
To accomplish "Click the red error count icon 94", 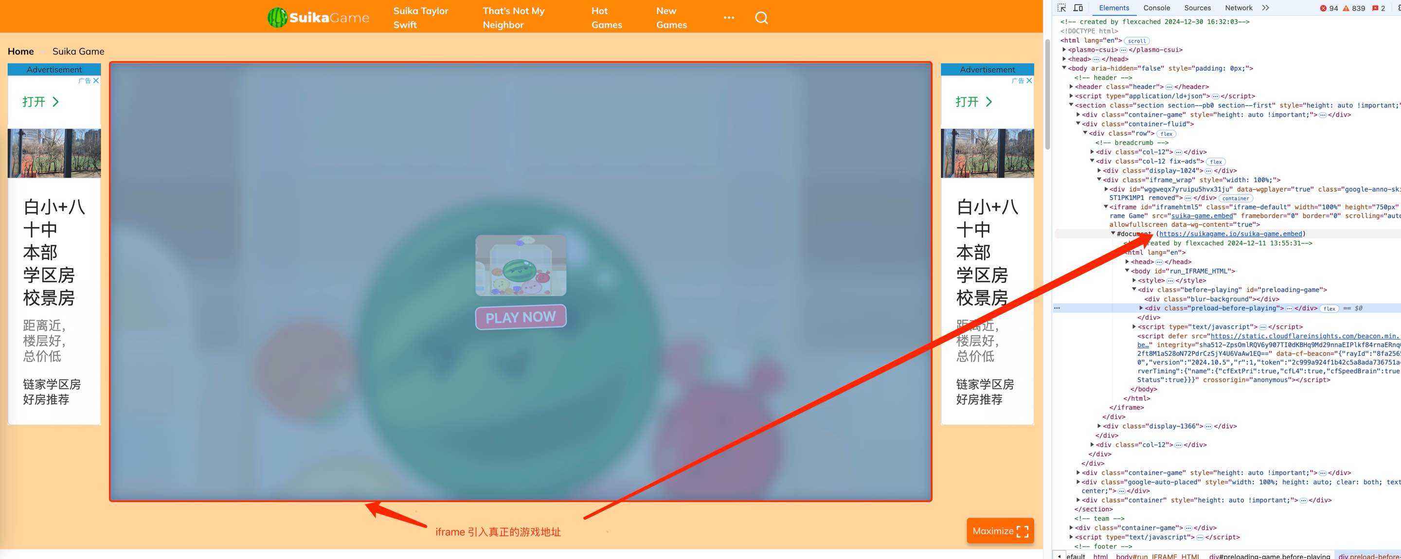I will pyautogui.click(x=1324, y=8).
